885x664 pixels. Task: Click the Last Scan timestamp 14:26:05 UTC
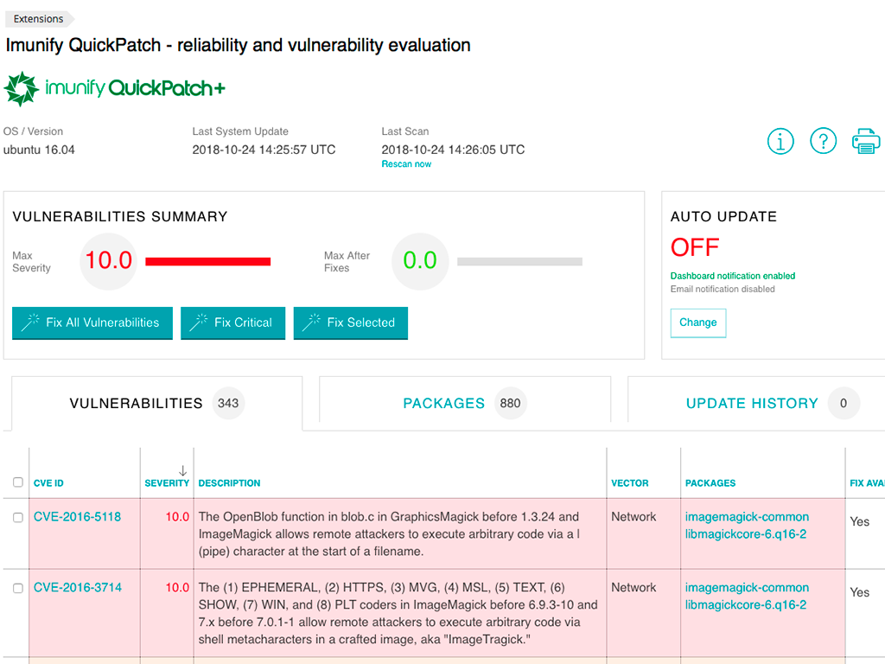(x=453, y=150)
